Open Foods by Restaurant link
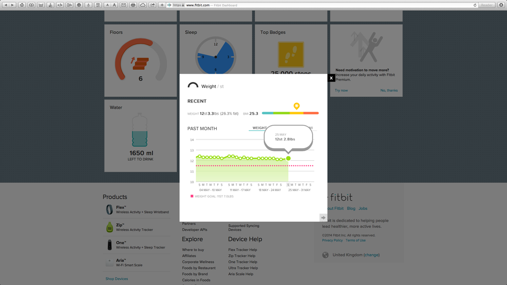 point(199,268)
